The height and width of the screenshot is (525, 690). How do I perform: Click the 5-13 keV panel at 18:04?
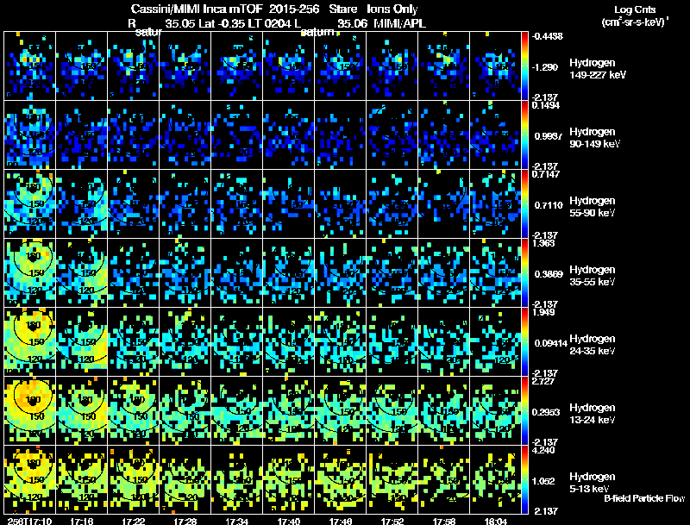tap(497, 479)
